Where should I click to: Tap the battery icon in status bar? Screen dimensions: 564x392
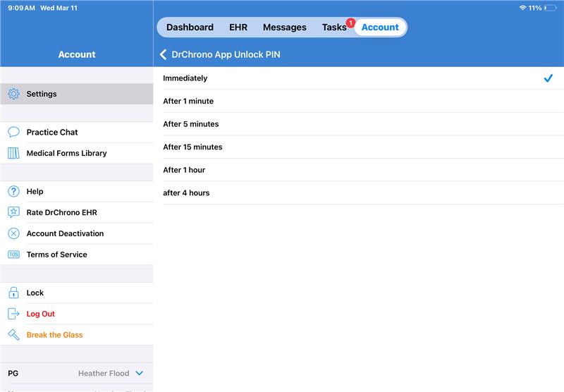click(551, 8)
